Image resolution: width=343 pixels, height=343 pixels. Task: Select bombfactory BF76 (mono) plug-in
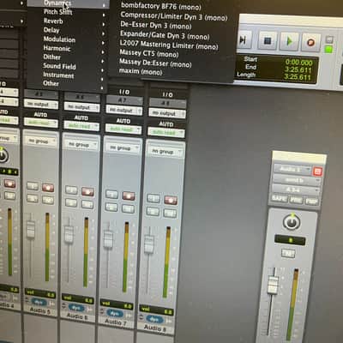click(x=161, y=6)
